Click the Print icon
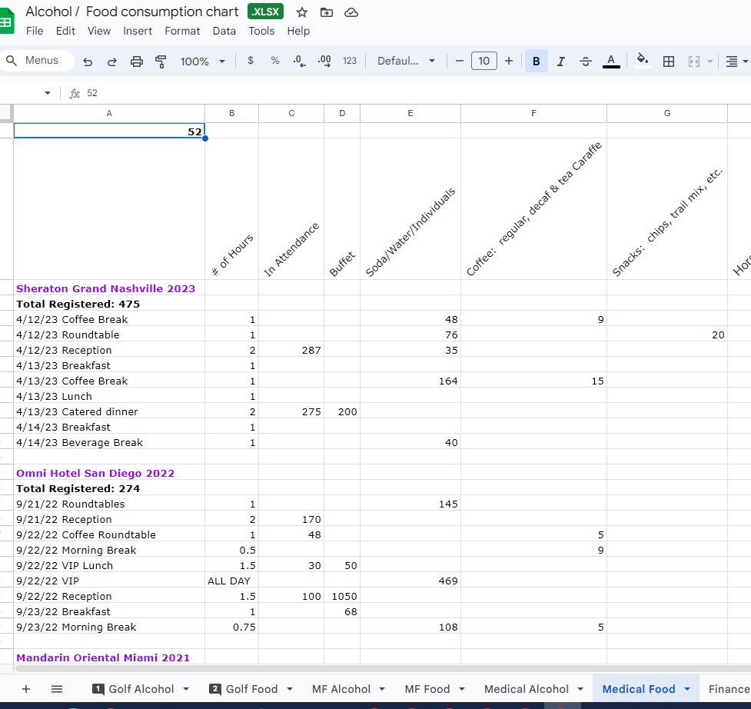751x709 pixels. coord(137,62)
